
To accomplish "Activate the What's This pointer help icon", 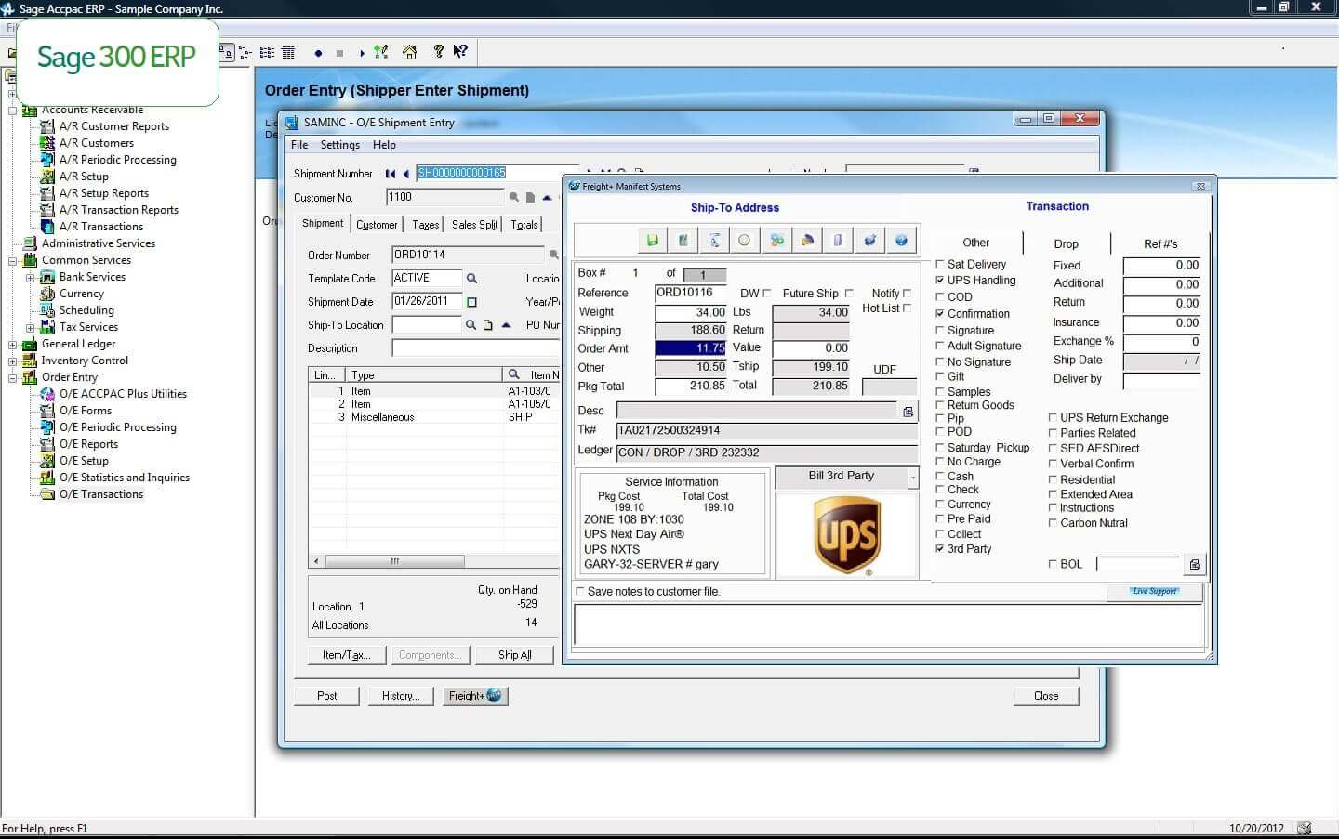I will 460,52.
